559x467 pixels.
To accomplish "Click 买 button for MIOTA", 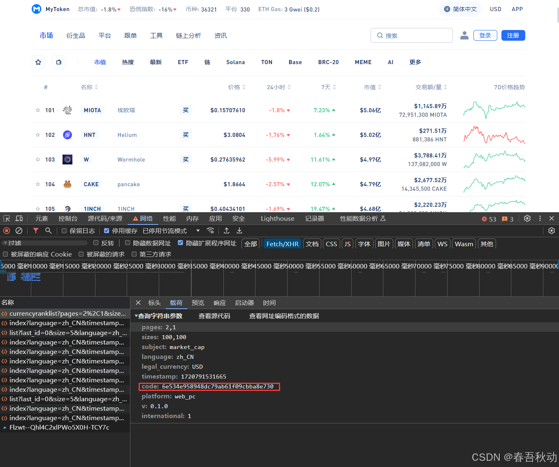I will [186, 110].
